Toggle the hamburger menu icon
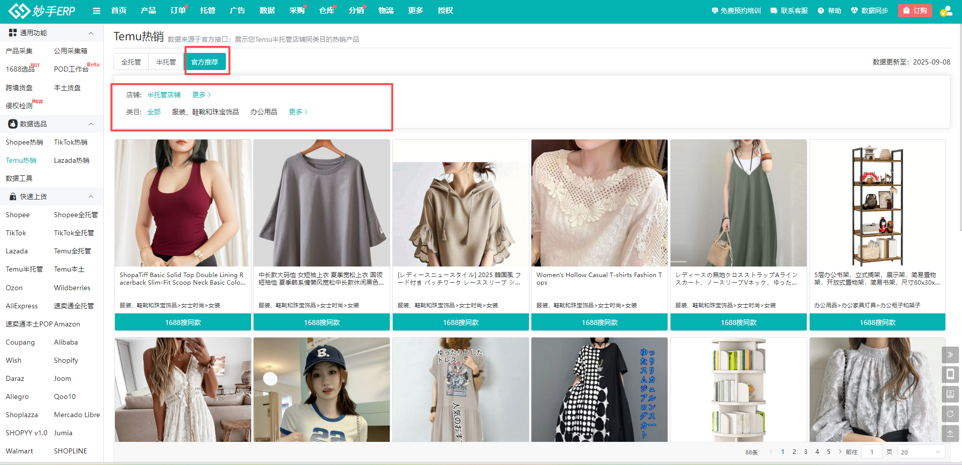This screenshot has width=962, height=465. pos(96,11)
